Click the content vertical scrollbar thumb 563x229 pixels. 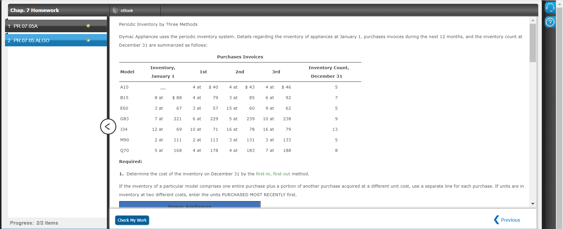[533, 43]
